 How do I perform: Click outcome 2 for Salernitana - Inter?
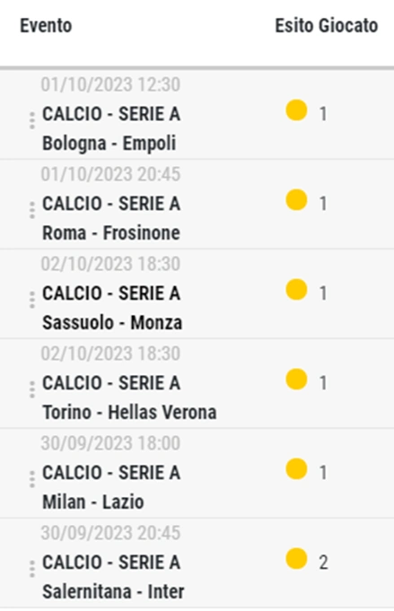[x=323, y=563]
